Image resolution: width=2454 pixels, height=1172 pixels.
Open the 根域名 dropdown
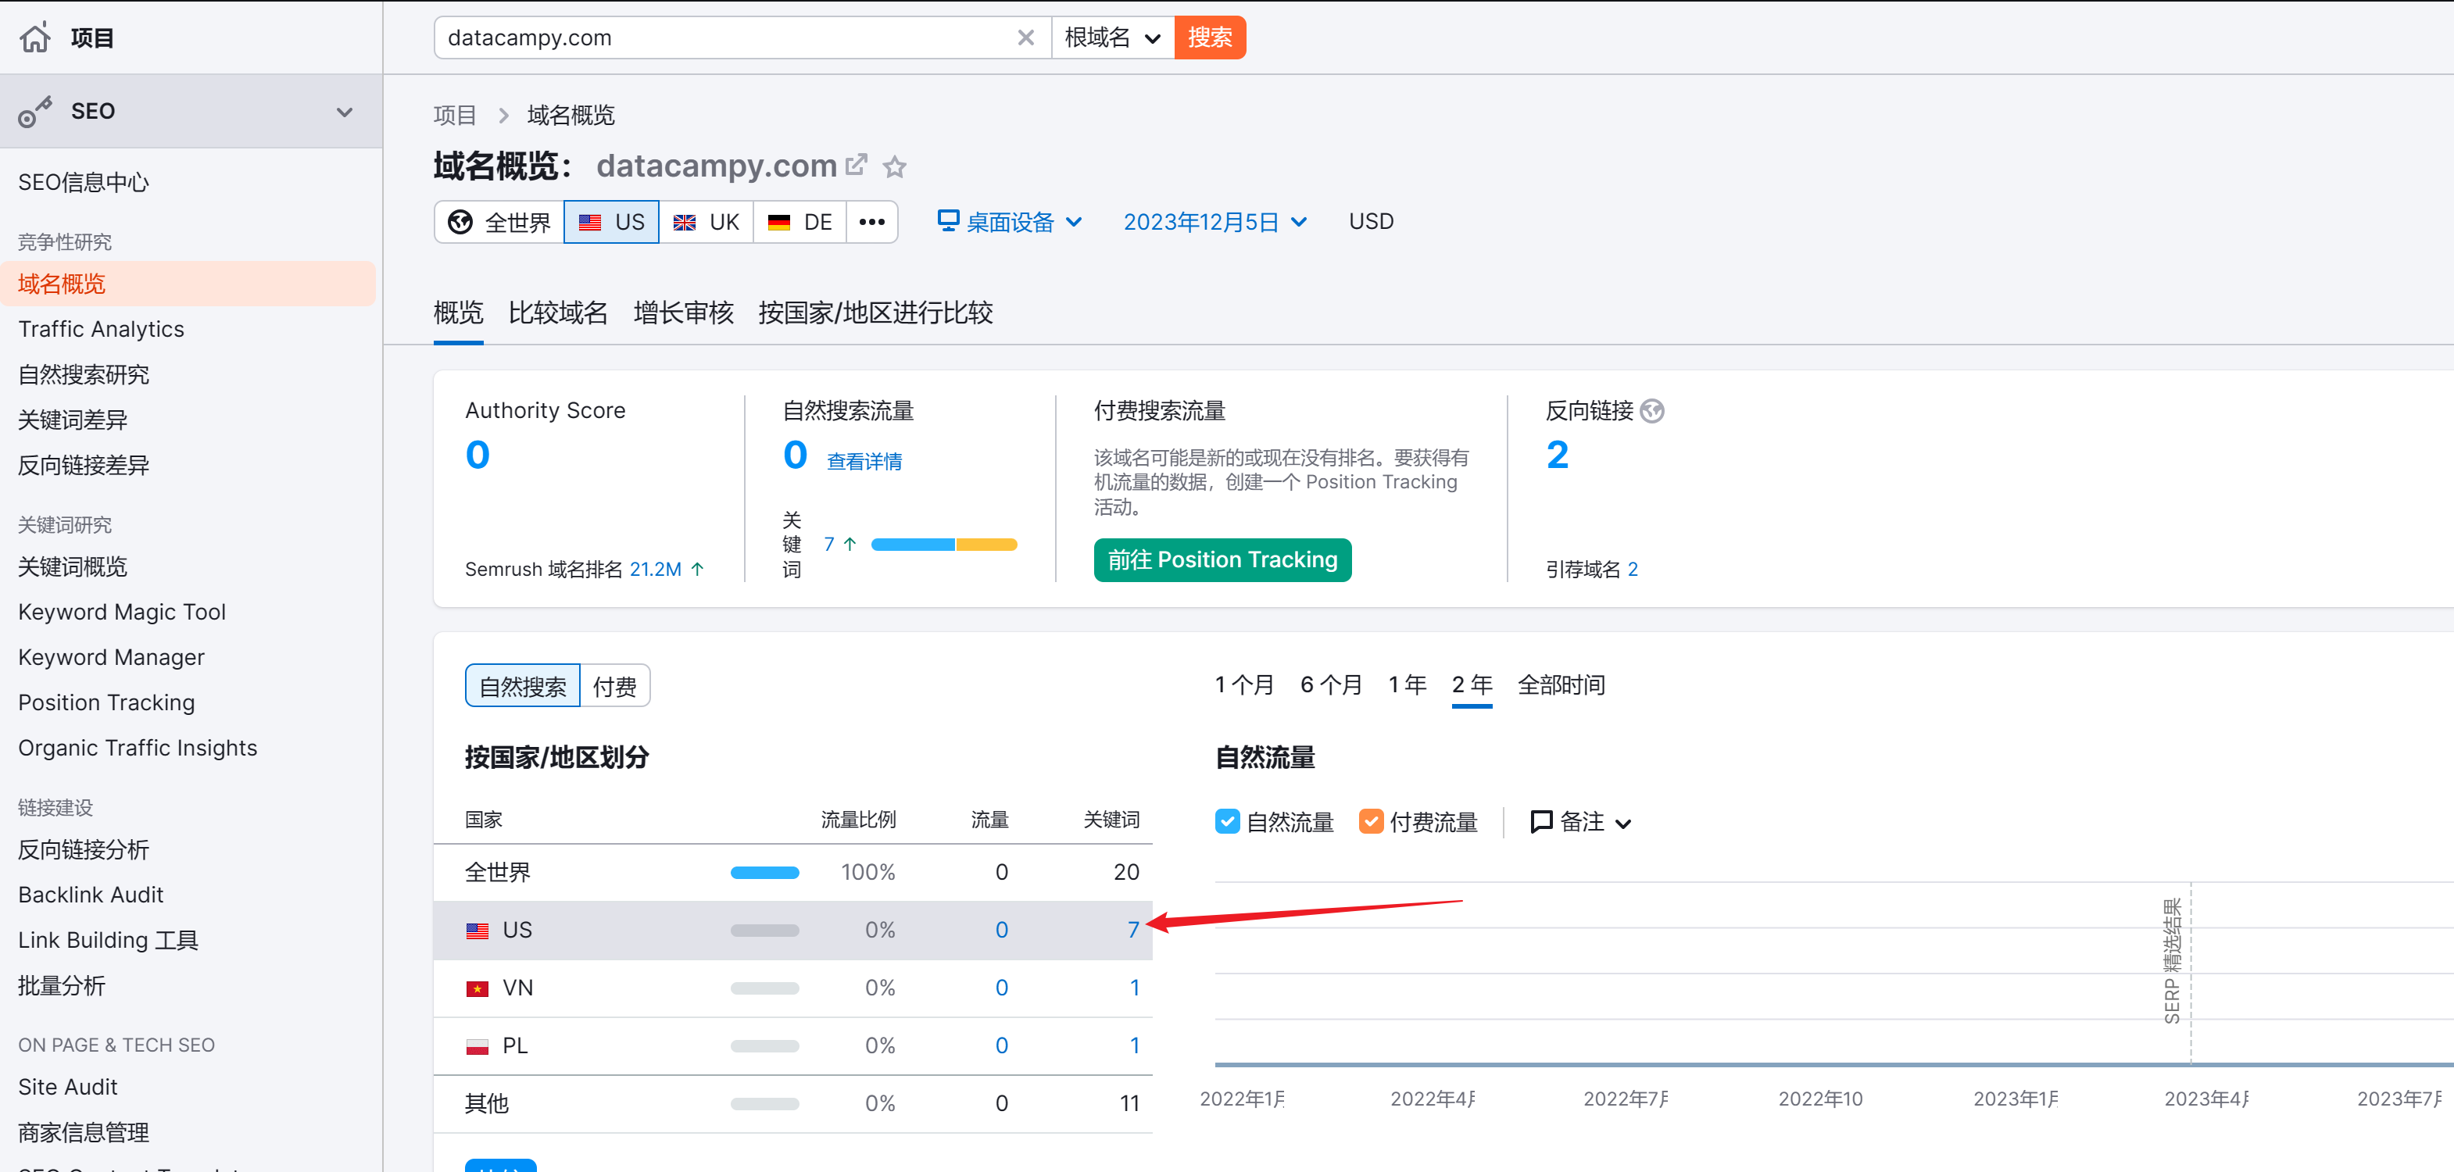1112,38
